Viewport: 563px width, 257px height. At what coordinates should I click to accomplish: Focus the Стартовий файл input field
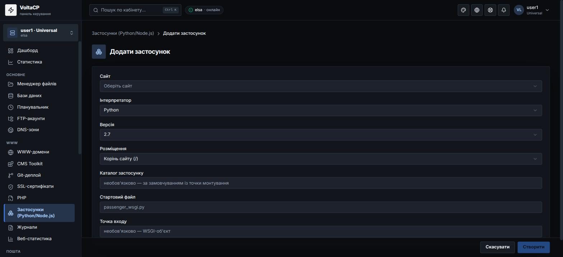pyautogui.click(x=321, y=207)
